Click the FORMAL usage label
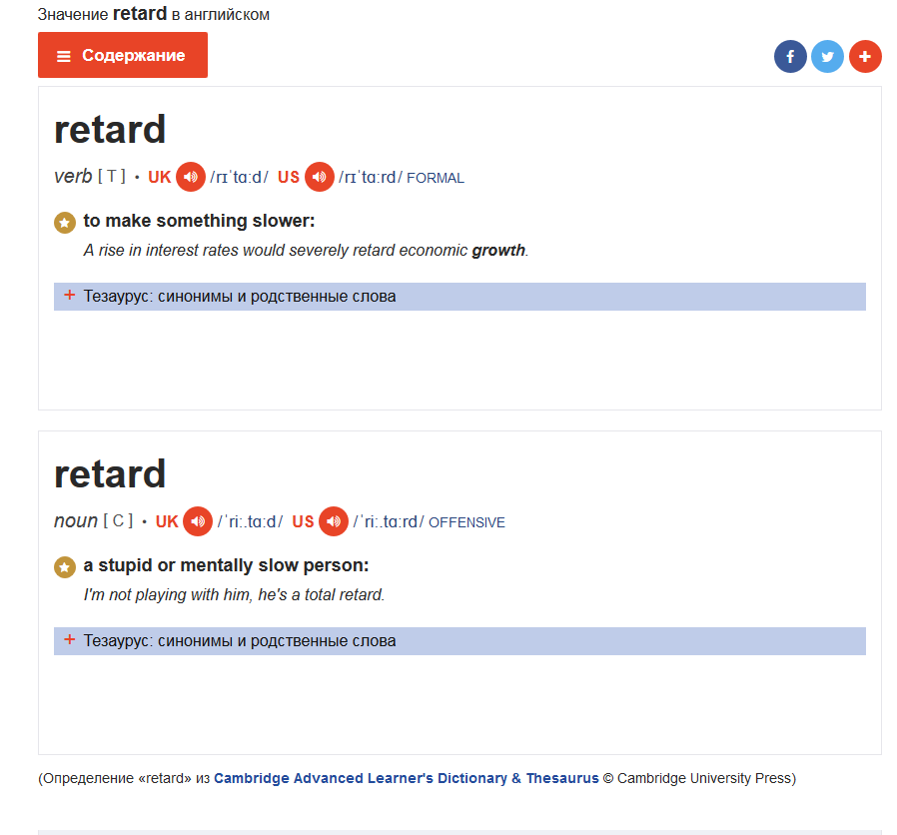Image resolution: width=897 pixels, height=835 pixels. coord(436,178)
